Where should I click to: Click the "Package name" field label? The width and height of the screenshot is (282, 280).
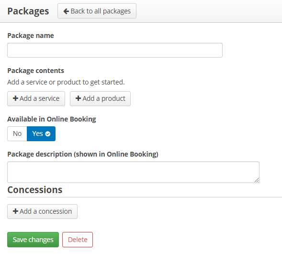31,36
